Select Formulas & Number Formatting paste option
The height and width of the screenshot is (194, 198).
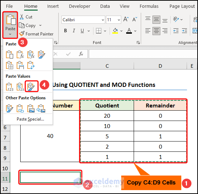pyautogui.click(x=31, y=55)
